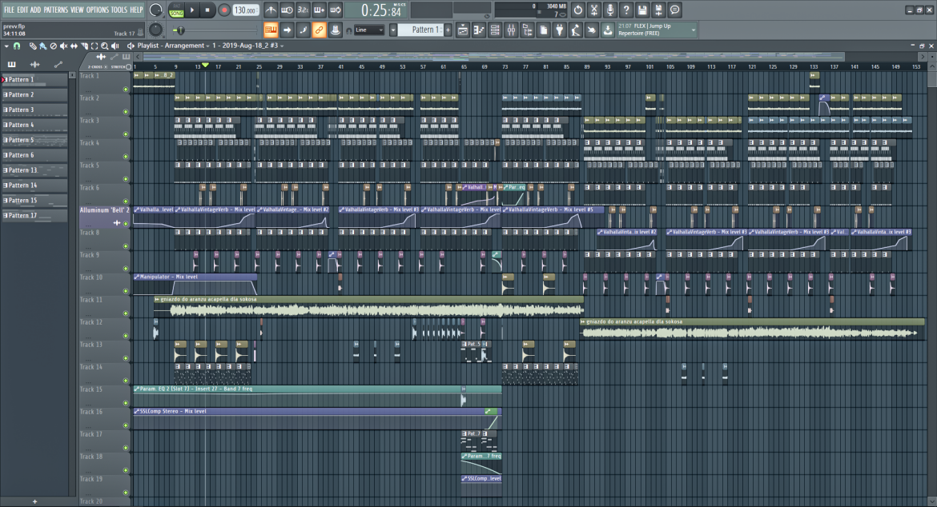Open the Piano roll from toolbar

[479, 30]
